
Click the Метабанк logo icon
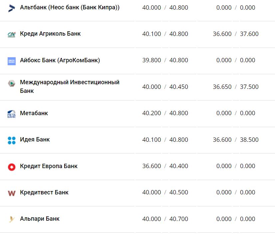point(12,114)
